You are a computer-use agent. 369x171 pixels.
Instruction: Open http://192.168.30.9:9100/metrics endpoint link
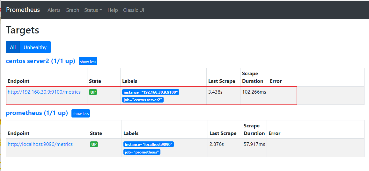(44, 92)
